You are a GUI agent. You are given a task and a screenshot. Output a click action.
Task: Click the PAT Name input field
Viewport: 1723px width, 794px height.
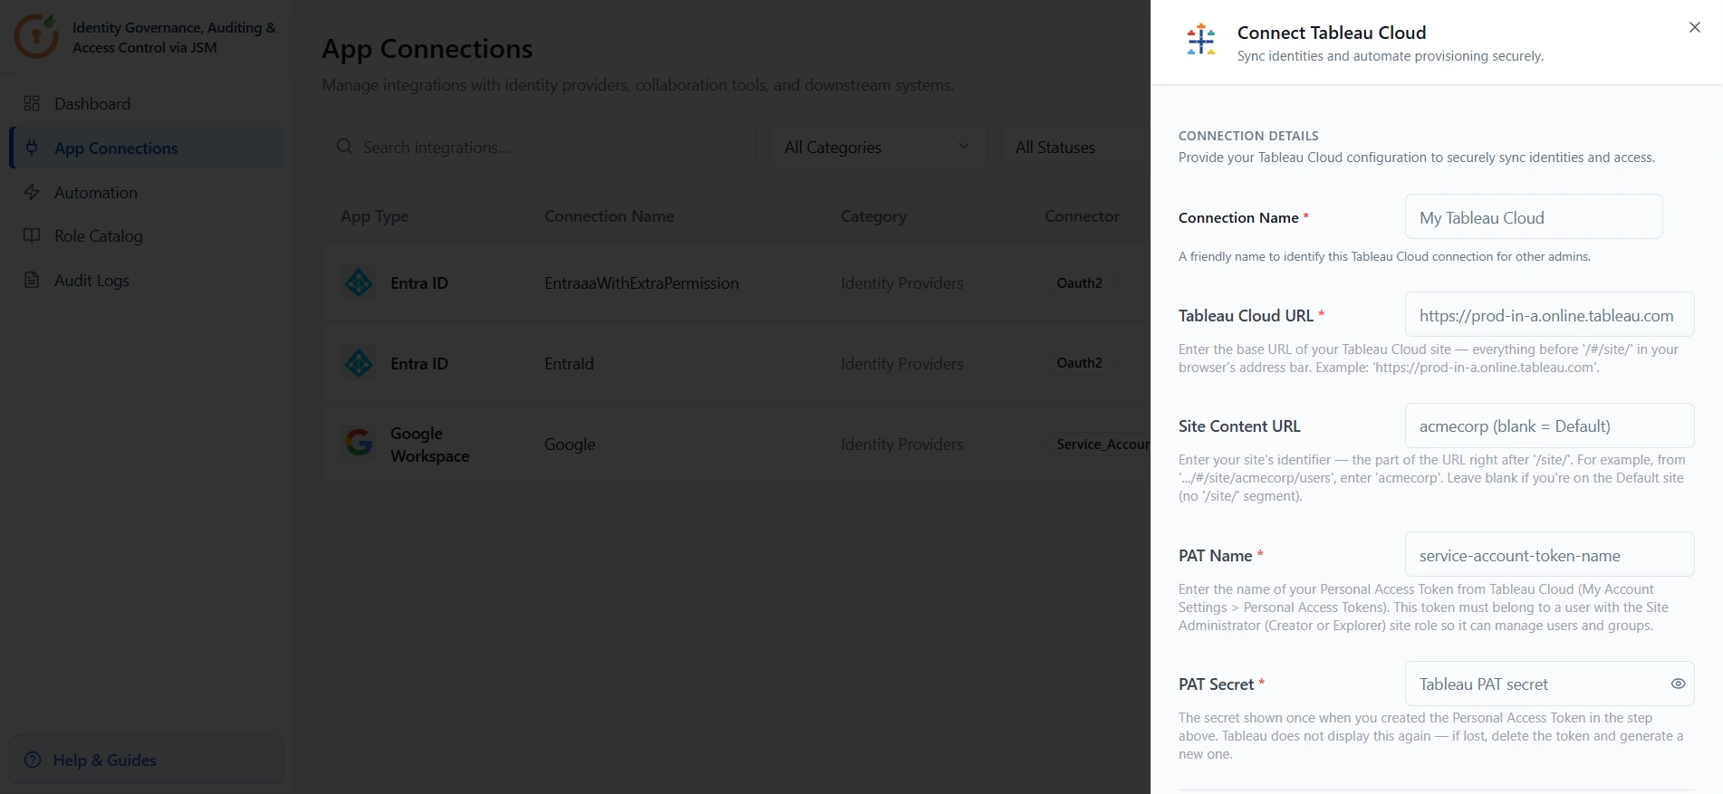pyautogui.click(x=1549, y=555)
